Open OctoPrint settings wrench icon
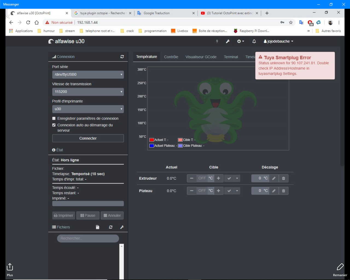 (227, 41)
